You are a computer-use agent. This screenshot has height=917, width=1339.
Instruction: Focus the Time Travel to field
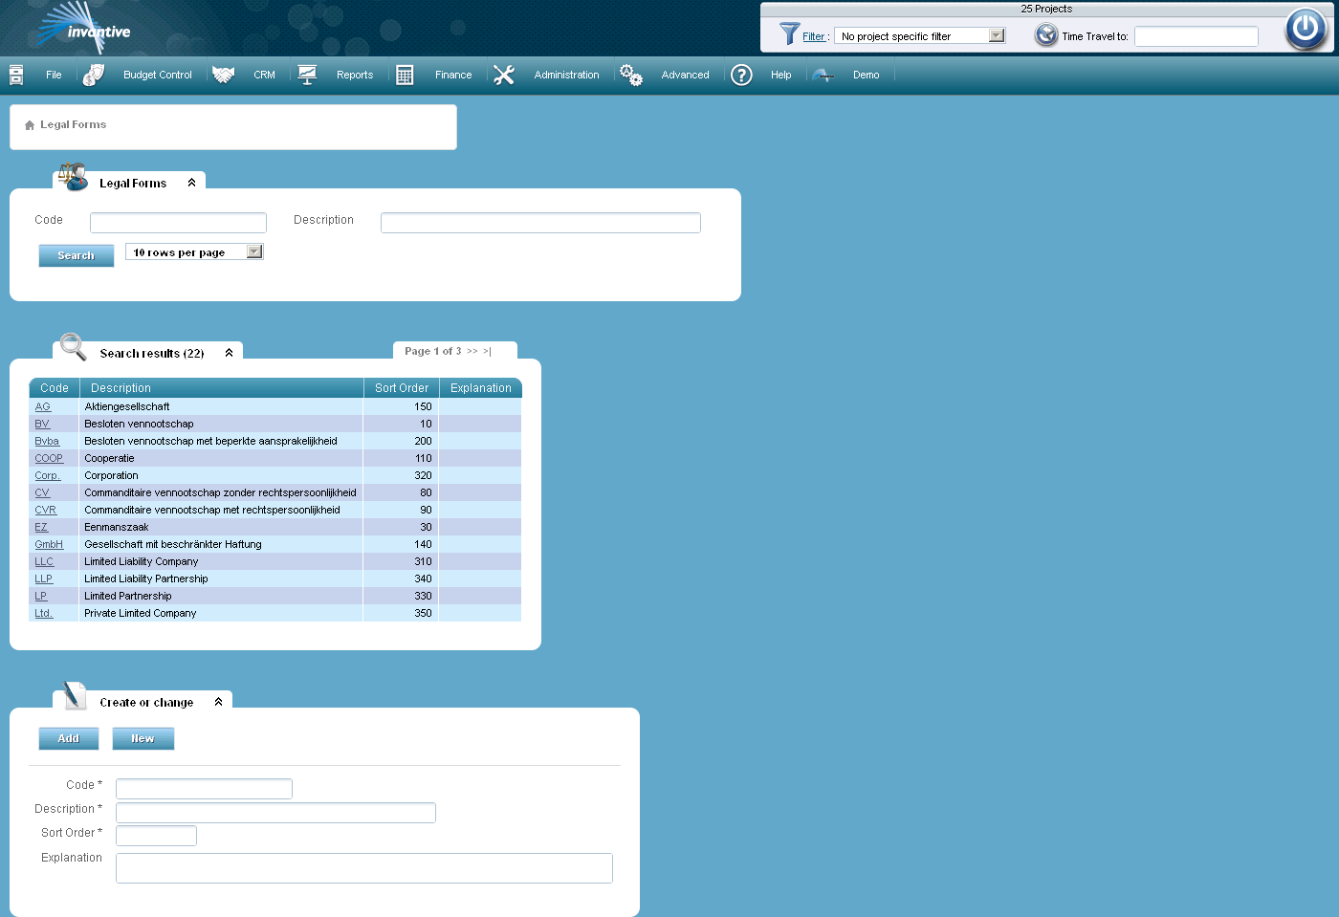click(1196, 36)
